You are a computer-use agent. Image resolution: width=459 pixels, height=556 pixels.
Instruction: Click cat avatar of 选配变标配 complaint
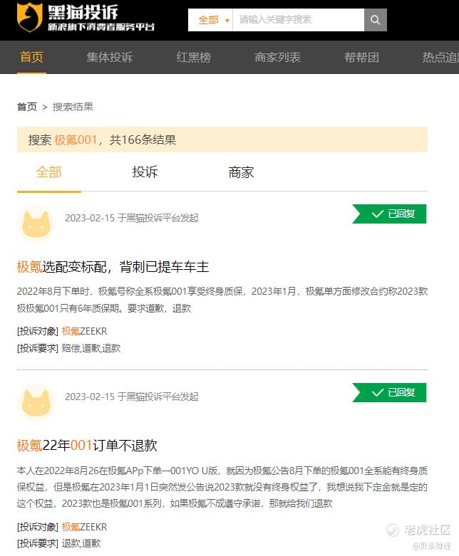(36, 224)
